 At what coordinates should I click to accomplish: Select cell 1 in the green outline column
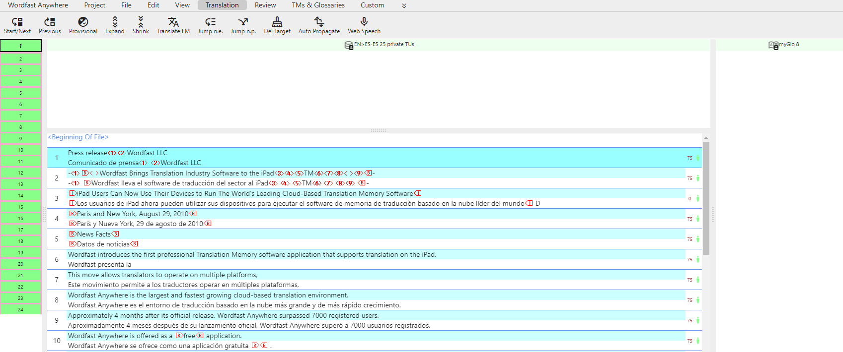(20, 46)
